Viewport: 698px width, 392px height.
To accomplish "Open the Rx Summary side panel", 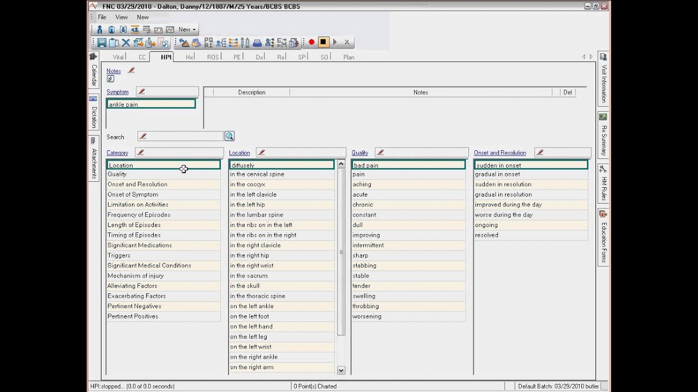I will (x=603, y=136).
